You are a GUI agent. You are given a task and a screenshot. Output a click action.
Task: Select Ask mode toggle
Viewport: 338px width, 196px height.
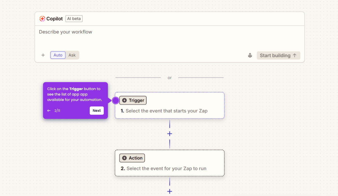(x=72, y=55)
